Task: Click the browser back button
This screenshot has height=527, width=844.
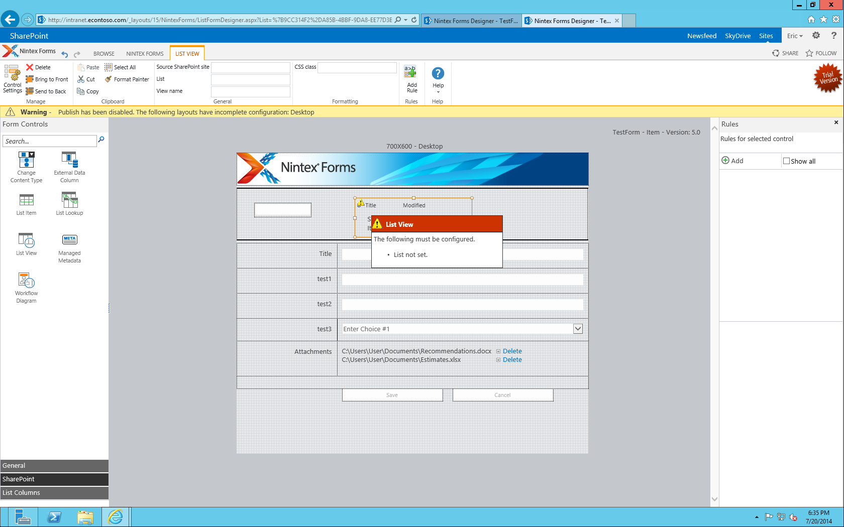Action: [10, 20]
